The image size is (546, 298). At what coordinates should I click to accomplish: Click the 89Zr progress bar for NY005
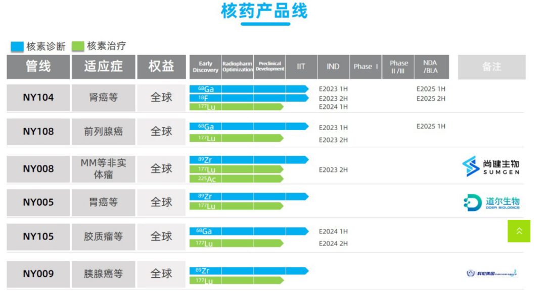249,197
